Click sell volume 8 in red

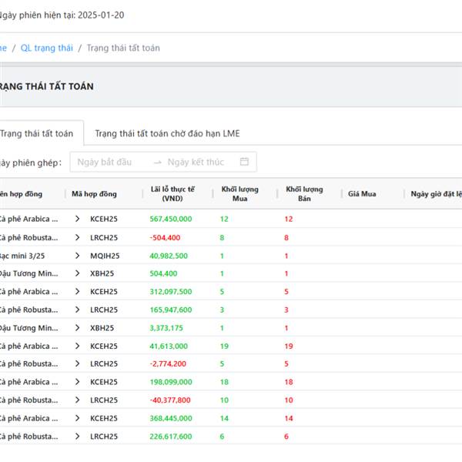point(286,237)
